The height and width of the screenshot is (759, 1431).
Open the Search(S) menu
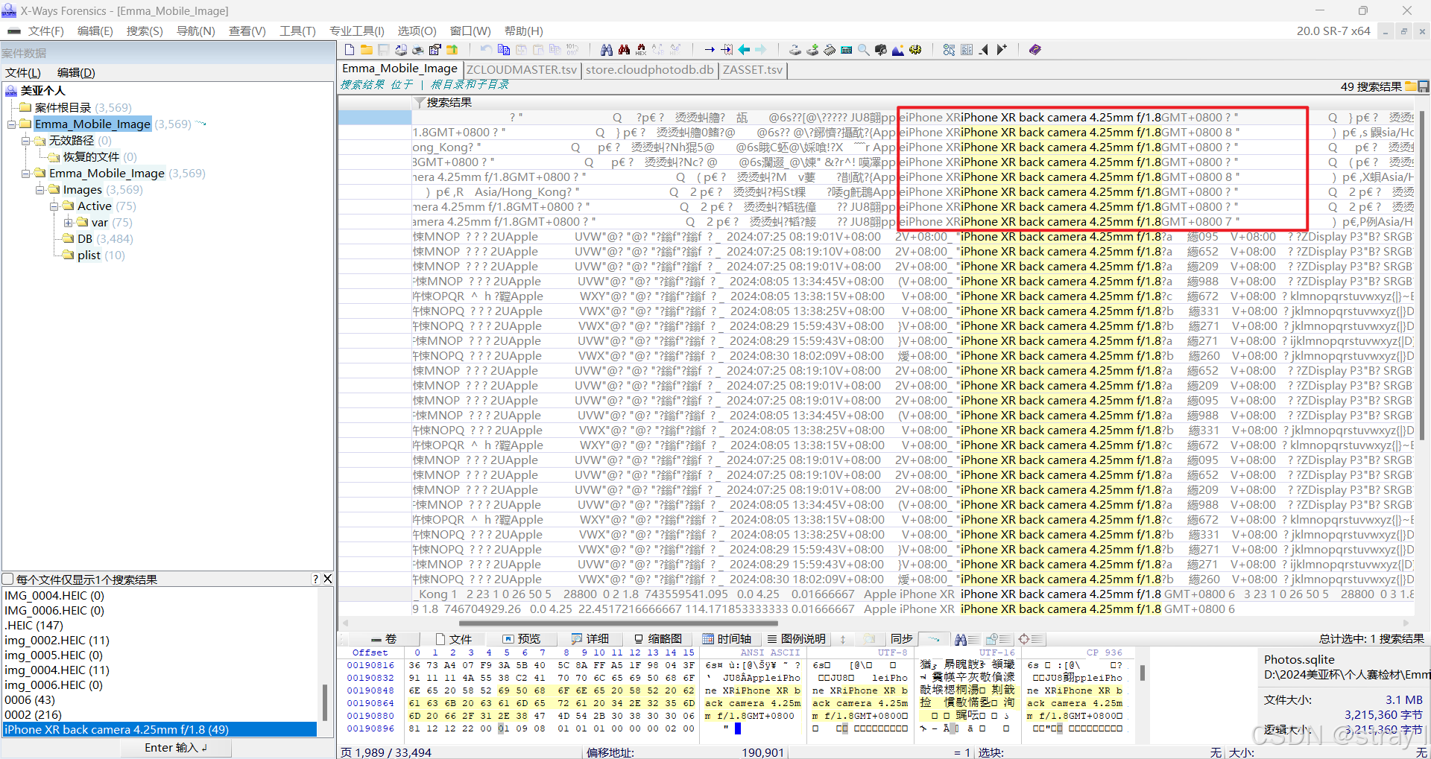[145, 31]
